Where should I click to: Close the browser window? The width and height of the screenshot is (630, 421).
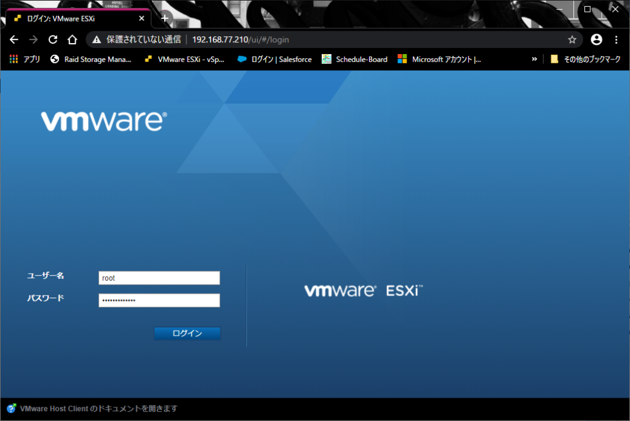tap(615, 9)
